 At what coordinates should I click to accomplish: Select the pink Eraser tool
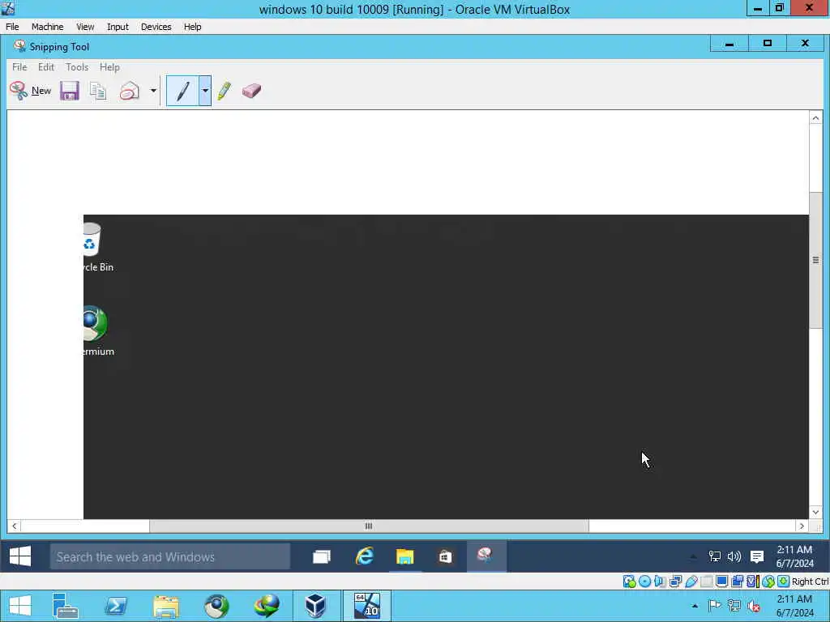click(251, 91)
